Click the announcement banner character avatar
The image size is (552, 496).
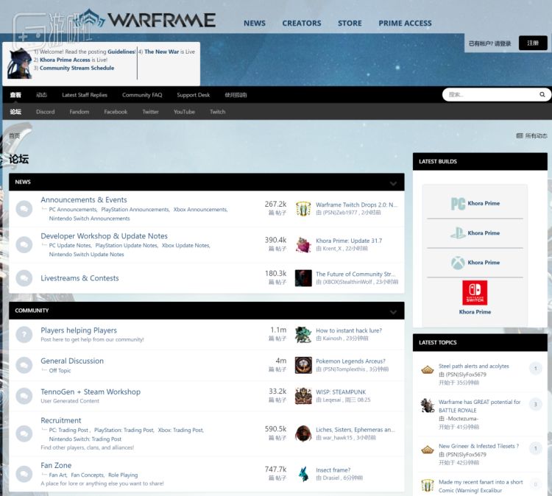coord(20,63)
